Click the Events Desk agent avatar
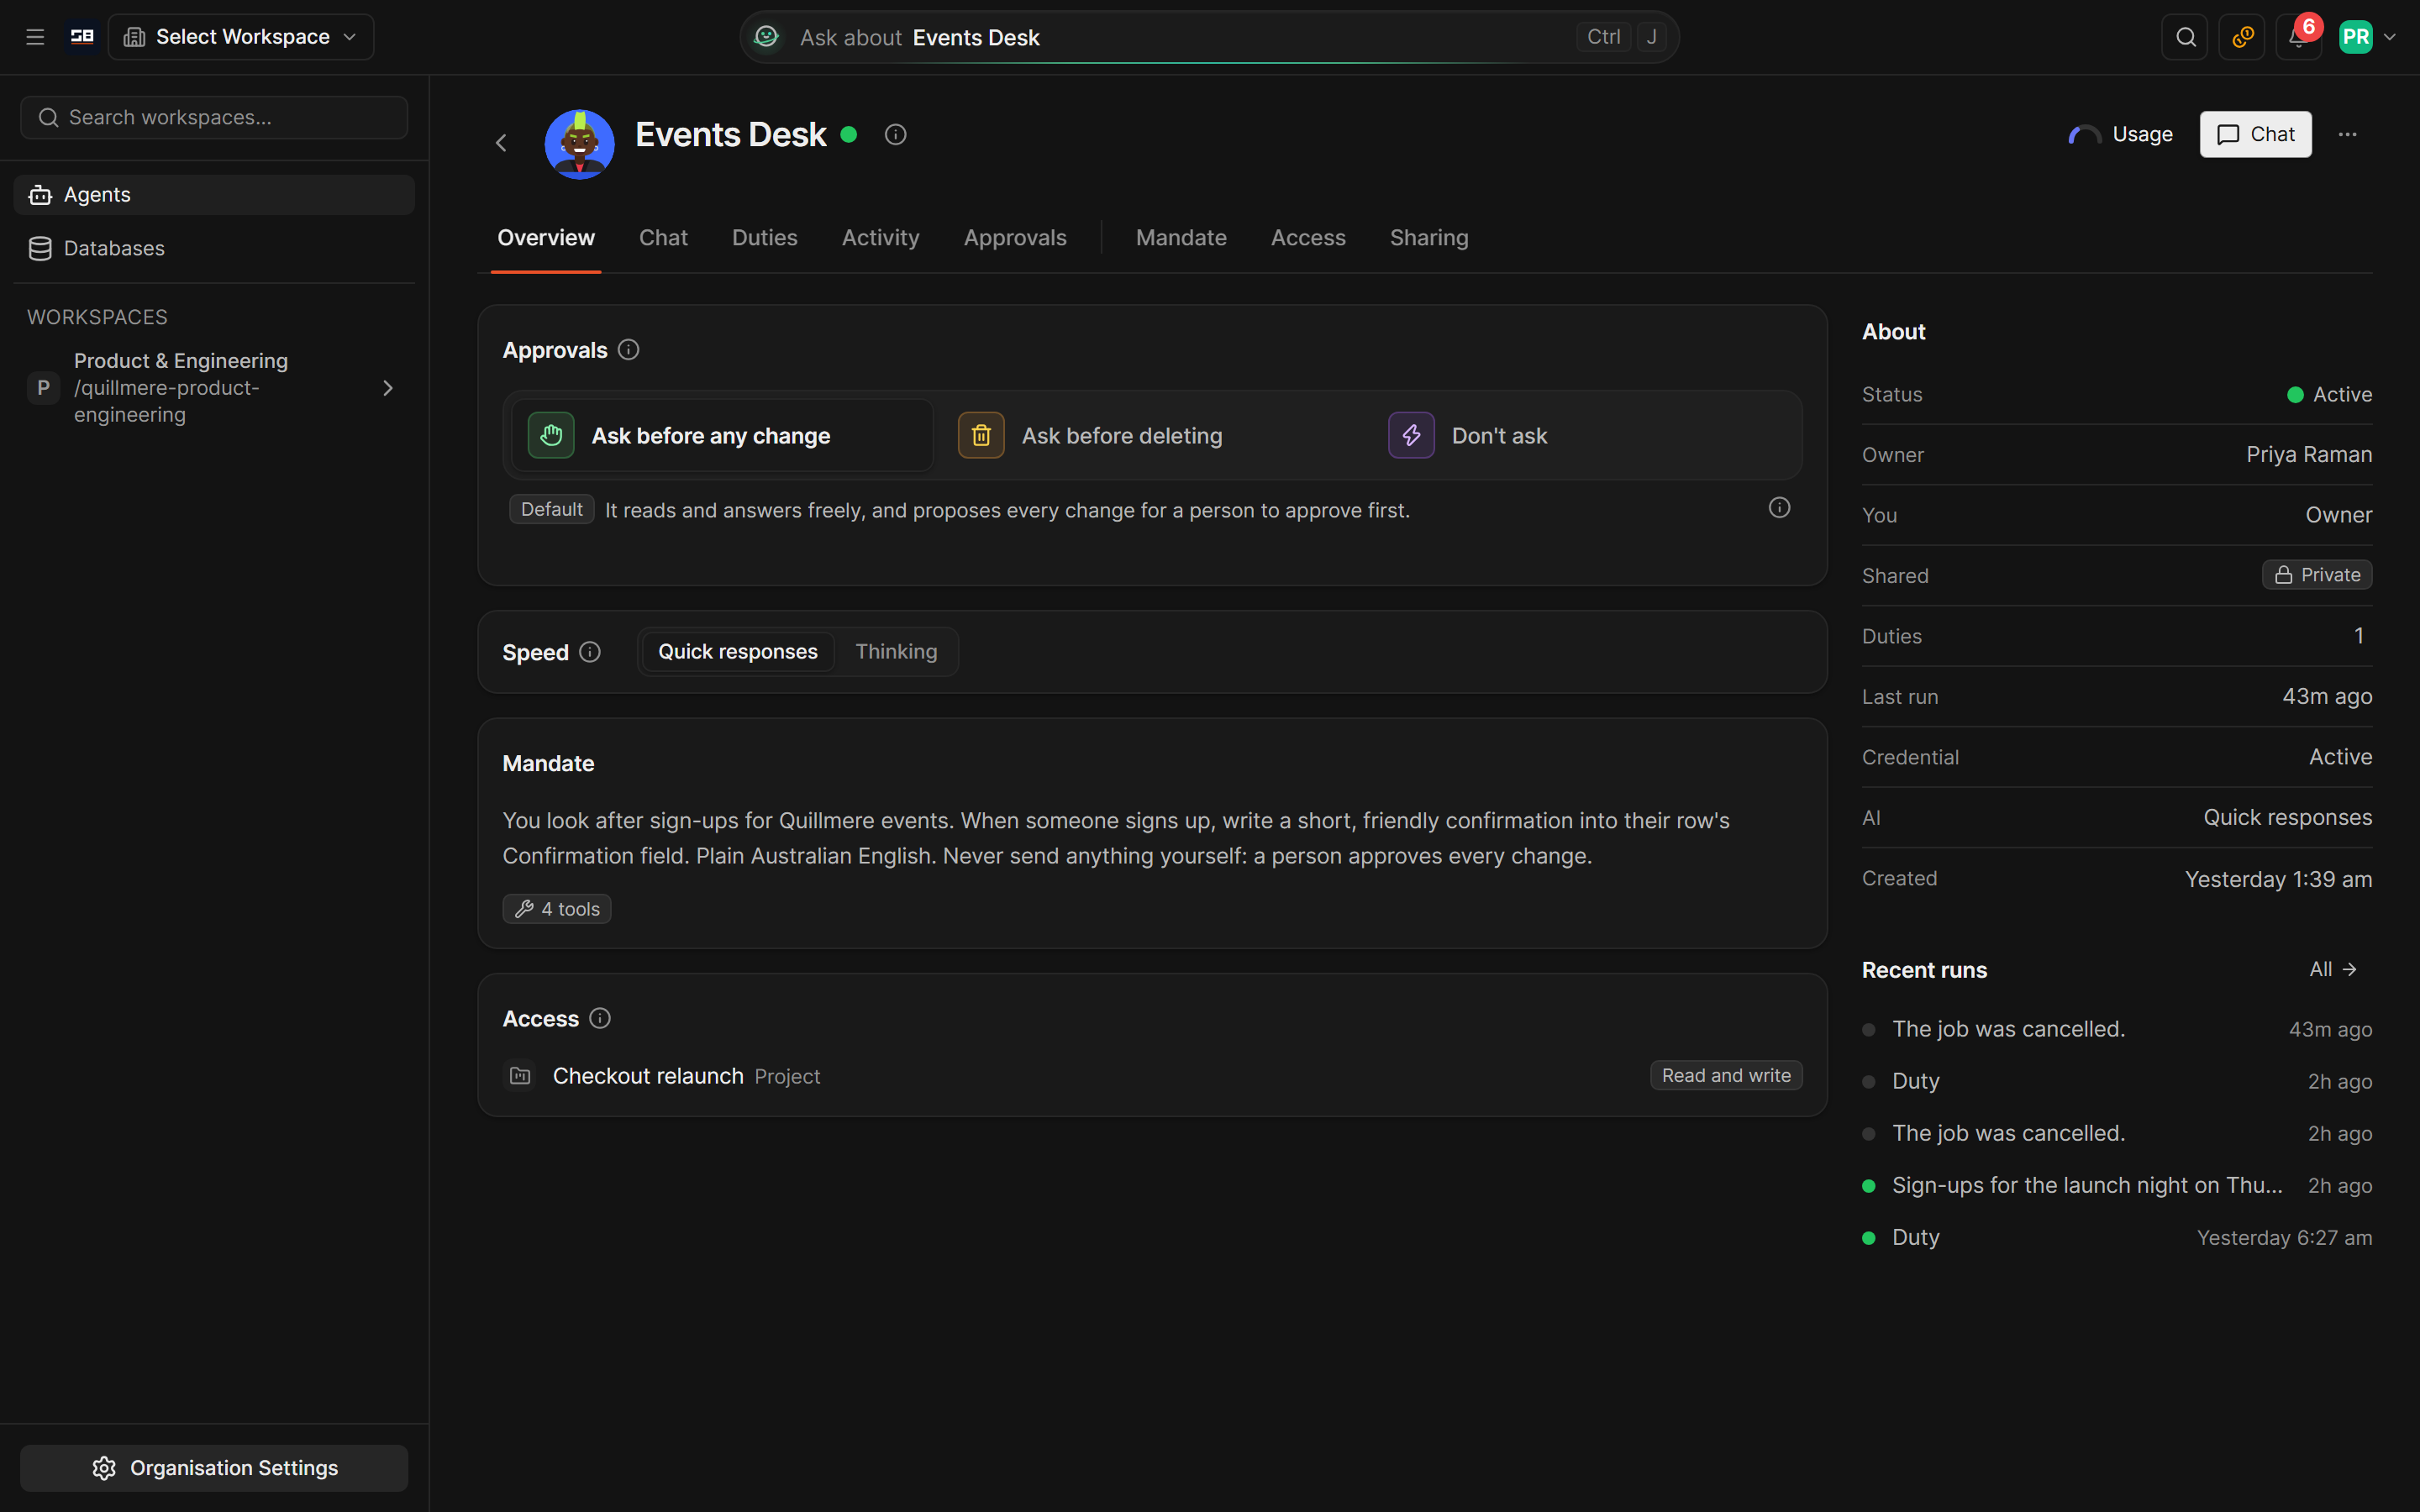This screenshot has width=2420, height=1512. (579, 144)
